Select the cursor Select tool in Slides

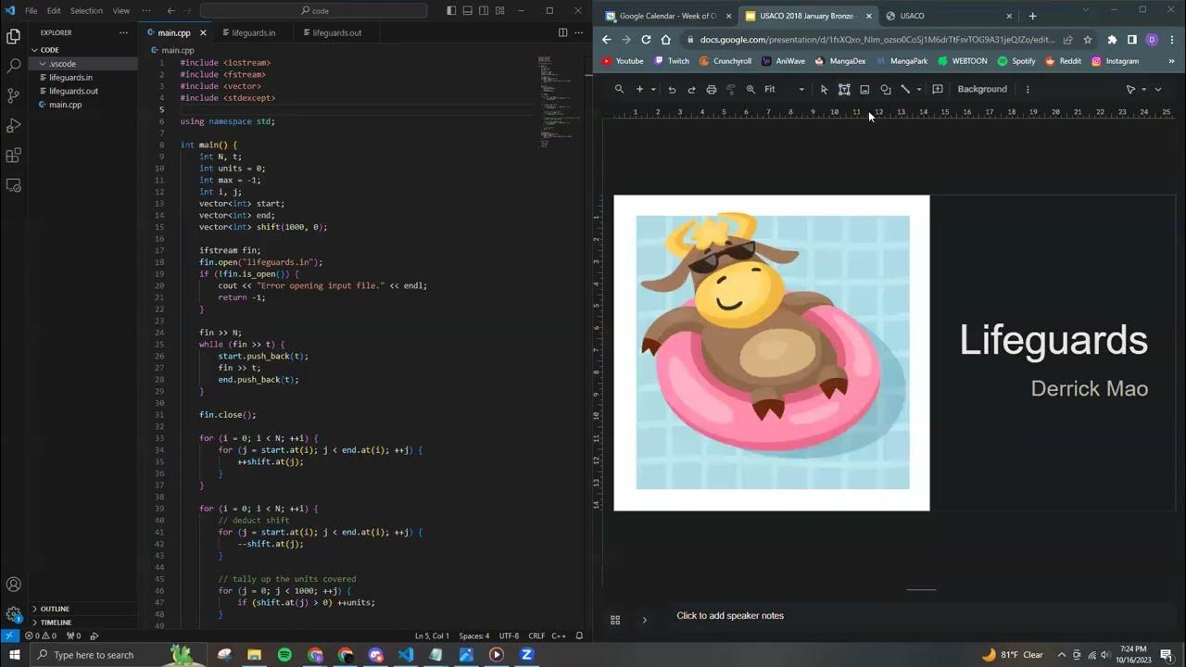point(824,90)
